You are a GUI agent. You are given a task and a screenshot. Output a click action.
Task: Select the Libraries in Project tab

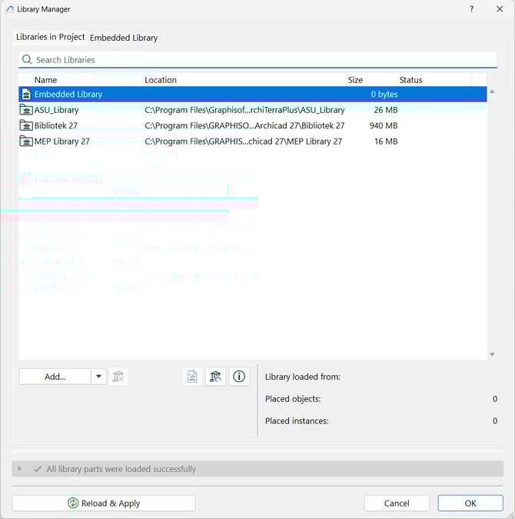pyautogui.click(x=51, y=37)
